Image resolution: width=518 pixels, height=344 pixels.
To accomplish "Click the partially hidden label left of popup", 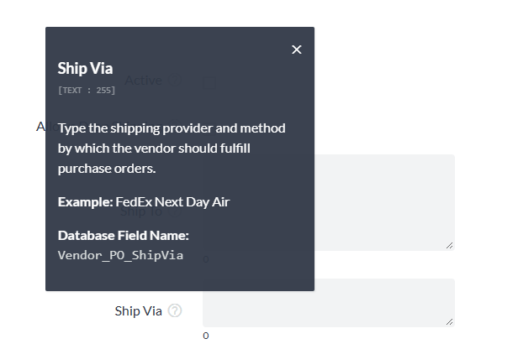I will point(40,127).
